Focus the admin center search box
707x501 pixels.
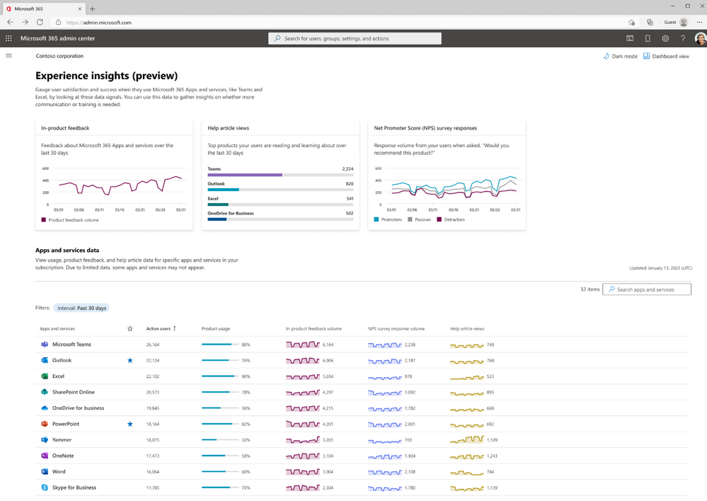tap(355, 38)
